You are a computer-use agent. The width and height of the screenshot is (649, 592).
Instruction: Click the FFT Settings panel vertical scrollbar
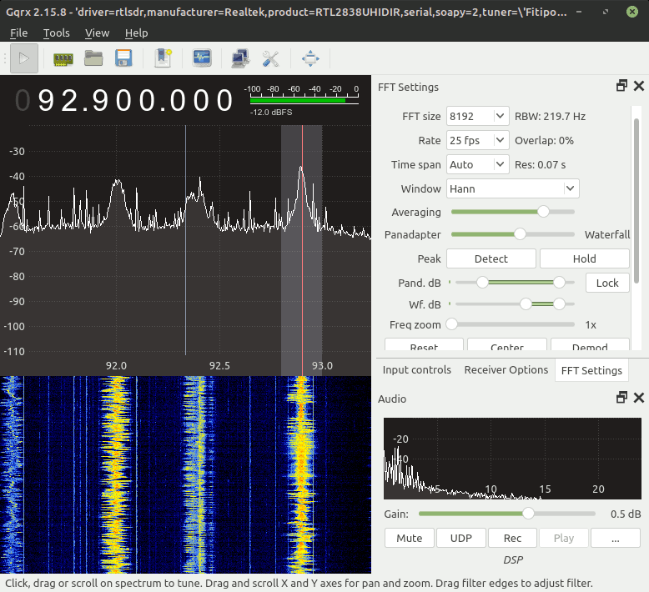[636, 201]
